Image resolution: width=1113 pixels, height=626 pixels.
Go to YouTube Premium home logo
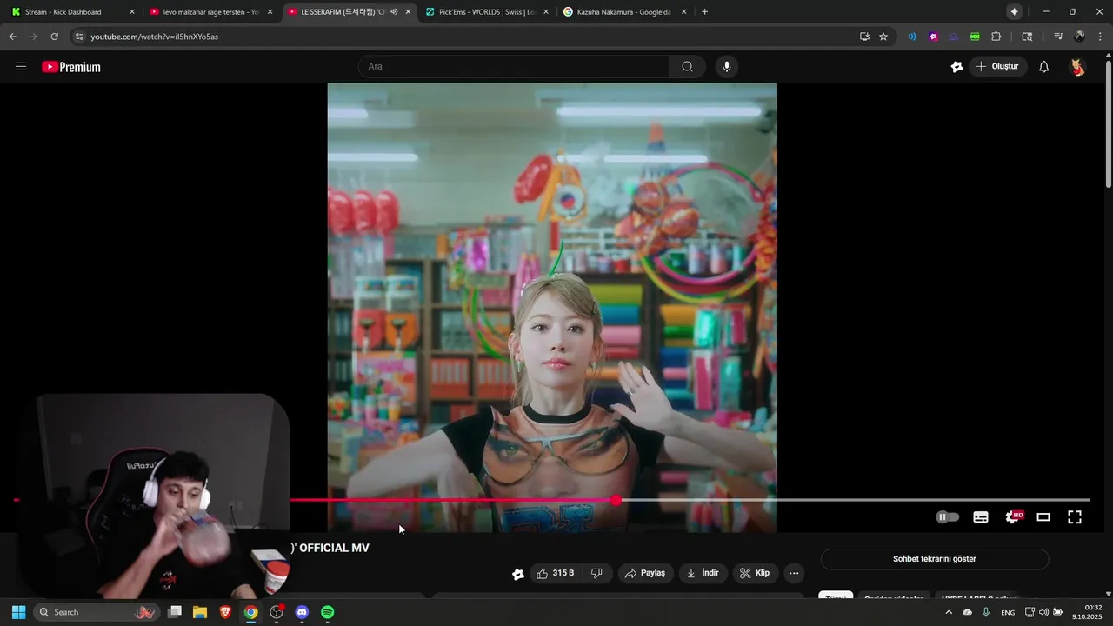(x=71, y=67)
